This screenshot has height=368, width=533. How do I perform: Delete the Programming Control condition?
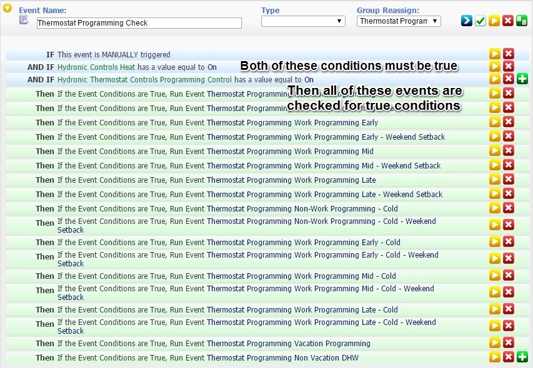coord(509,79)
